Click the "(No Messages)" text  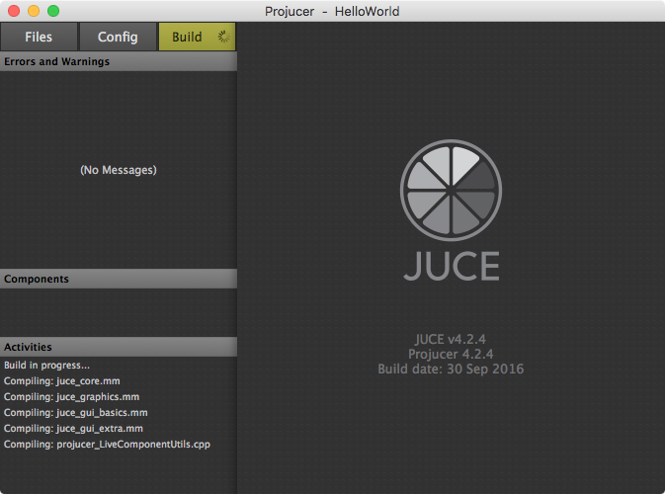point(119,170)
